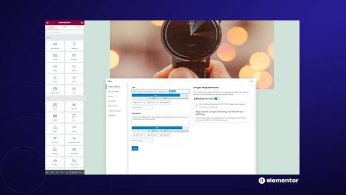Click the tag search field under Description

[x=142, y=140]
